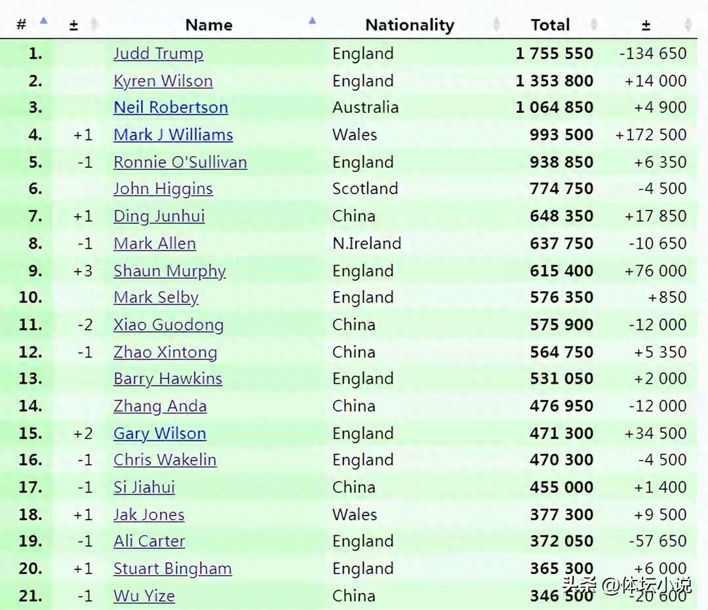Open the Gary Wilson link
Screen dimensions: 708x610
coord(159,434)
